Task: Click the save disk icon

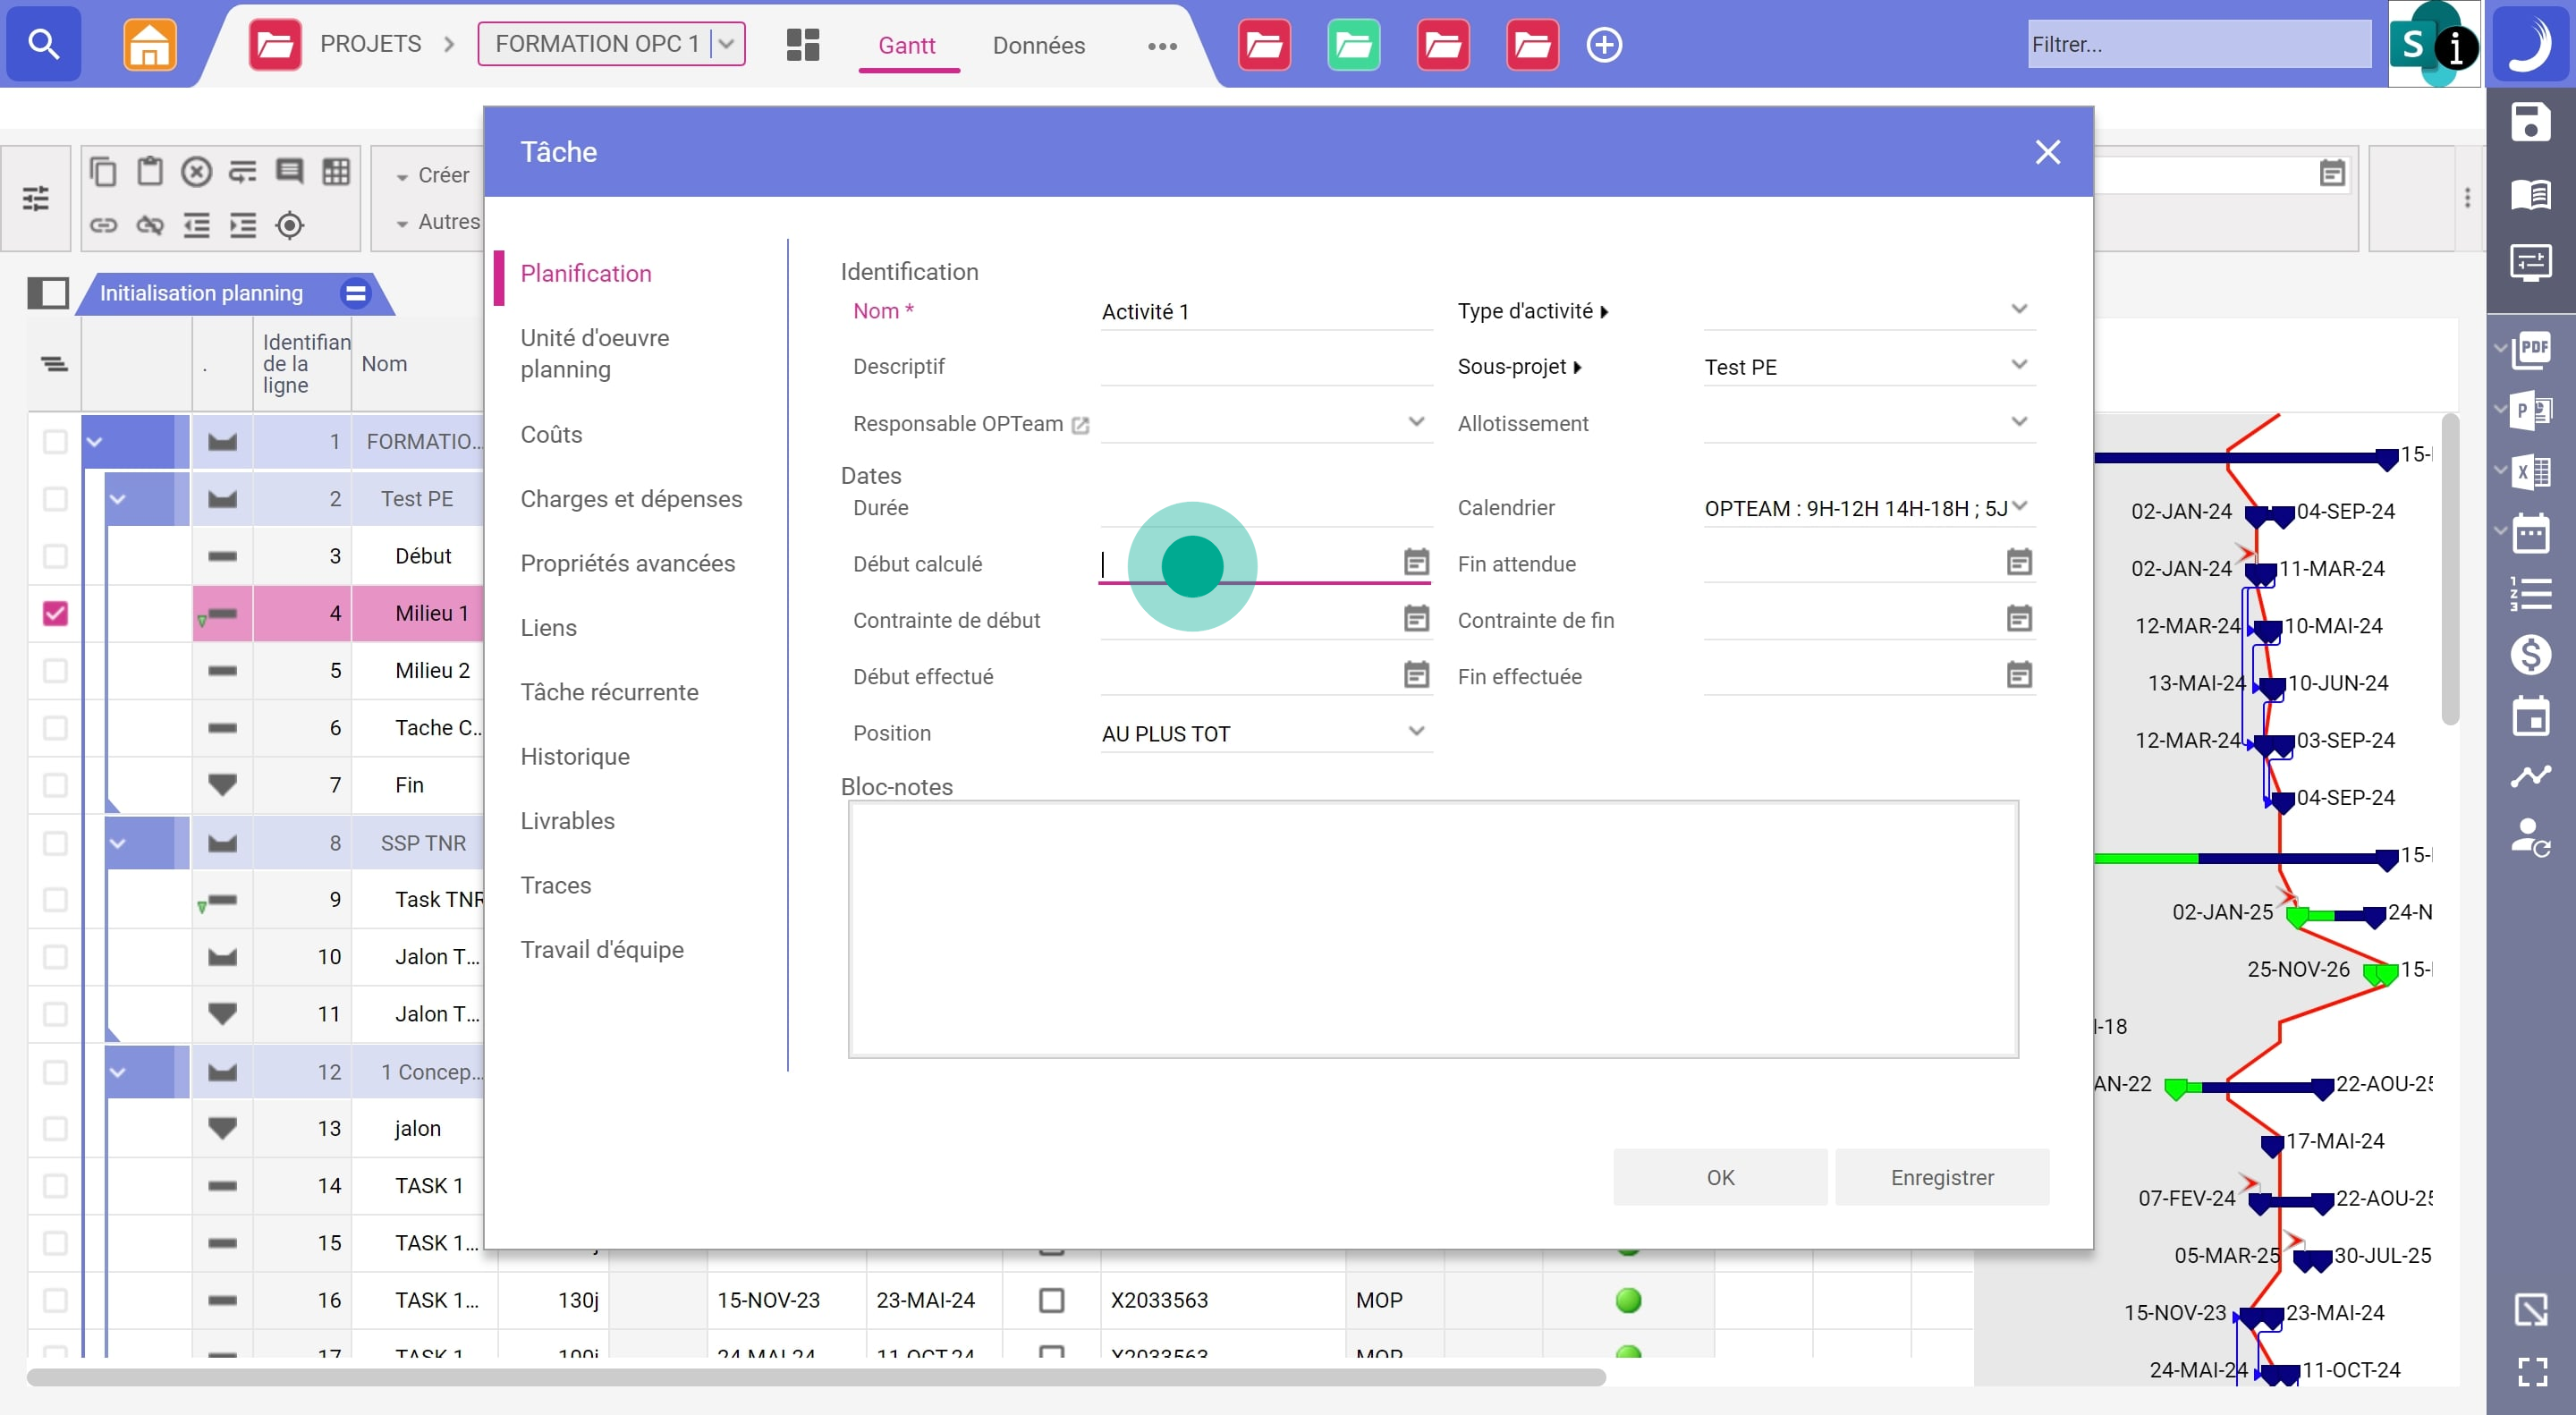Action: [x=2530, y=122]
